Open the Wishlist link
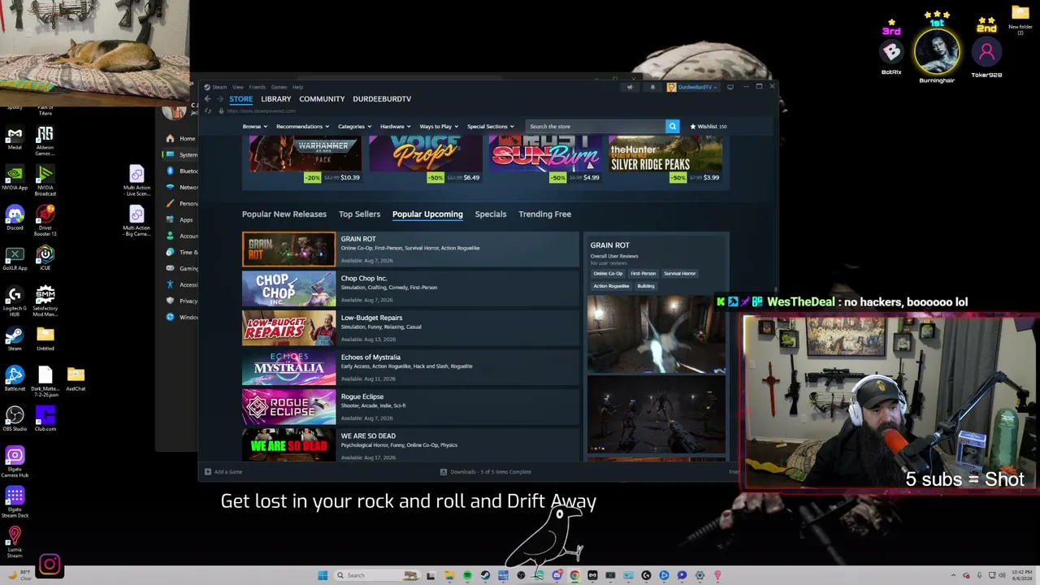The width and height of the screenshot is (1040, 585). [x=708, y=126]
